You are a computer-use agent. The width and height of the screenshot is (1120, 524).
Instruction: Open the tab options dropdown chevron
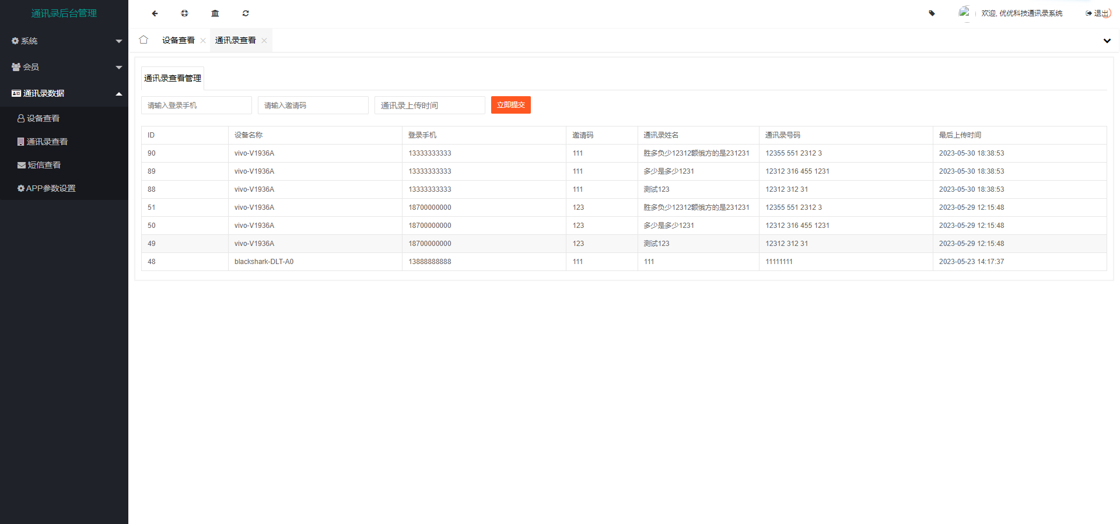coord(1107,41)
